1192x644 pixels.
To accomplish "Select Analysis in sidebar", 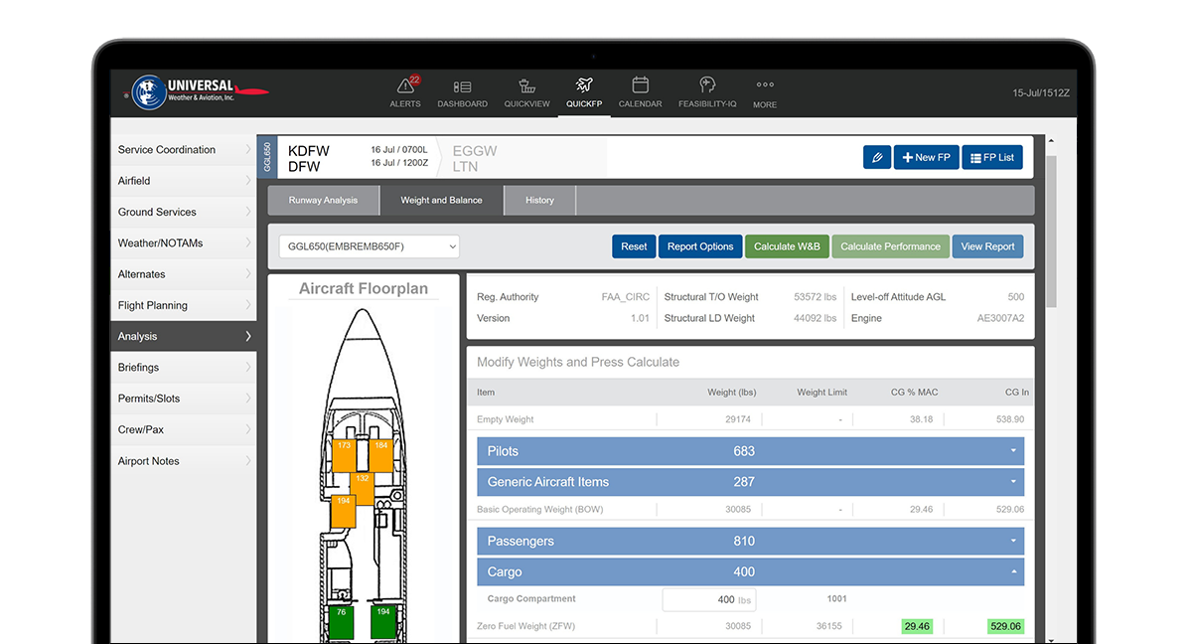I will coord(184,336).
